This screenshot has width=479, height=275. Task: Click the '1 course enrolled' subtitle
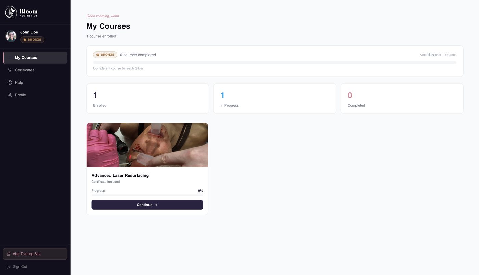pyautogui.click(x=101, y=36)
